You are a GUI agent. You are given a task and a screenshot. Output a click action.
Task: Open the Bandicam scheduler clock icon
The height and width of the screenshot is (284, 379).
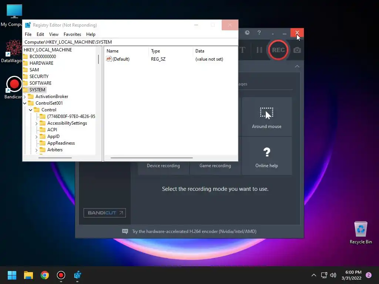(247, 33)
